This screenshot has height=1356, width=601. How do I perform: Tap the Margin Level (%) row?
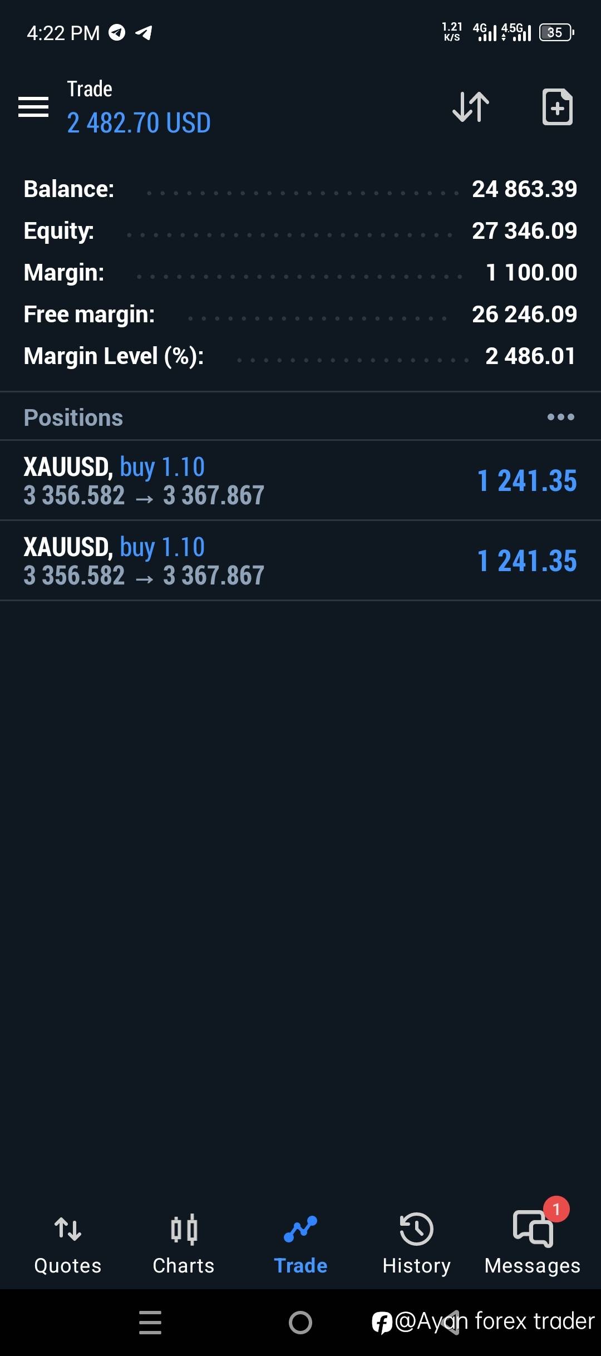300,356
